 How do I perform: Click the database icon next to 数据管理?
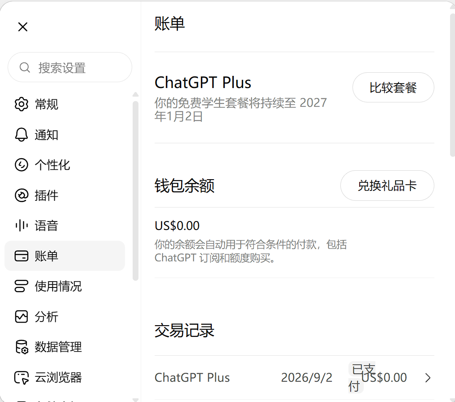tap(22, 347)
